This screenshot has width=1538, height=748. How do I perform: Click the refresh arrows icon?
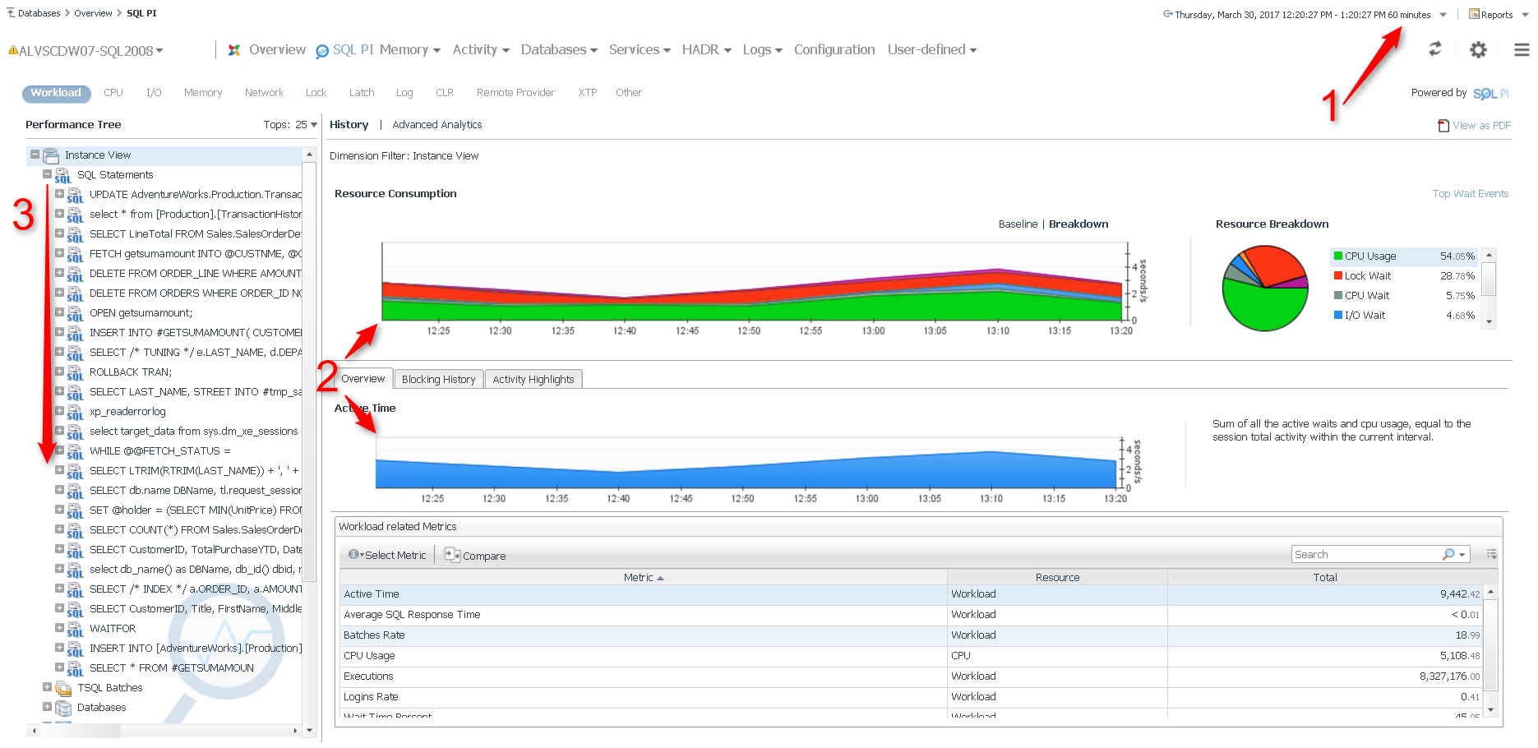coord(1434,49)
